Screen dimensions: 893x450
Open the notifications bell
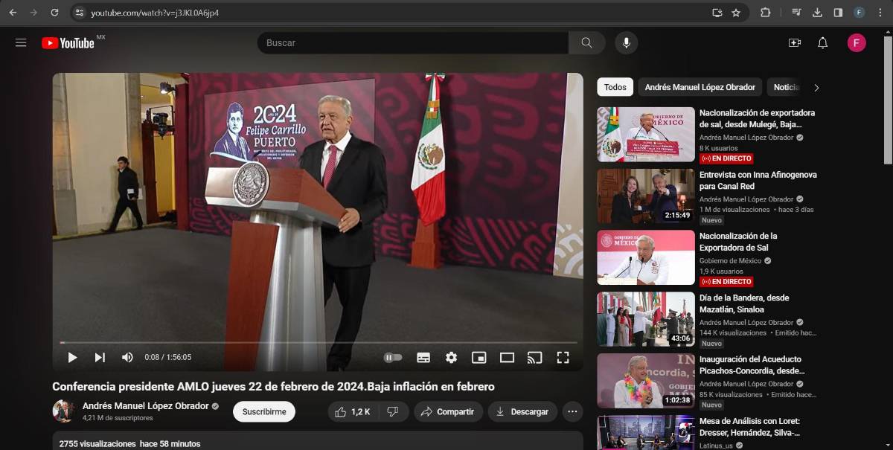click(x=822, y=43)
